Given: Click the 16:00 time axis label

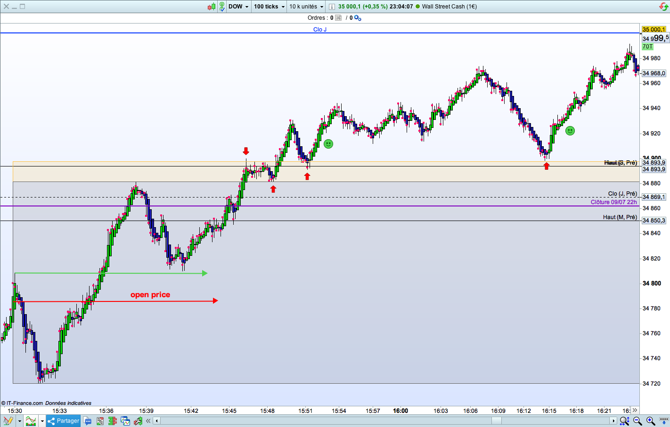Looking at the screenshot, I should tap(400, 411).
